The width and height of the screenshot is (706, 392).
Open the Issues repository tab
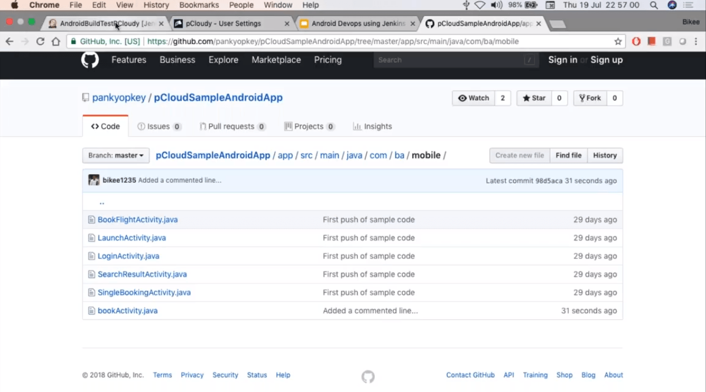point(159,126)
